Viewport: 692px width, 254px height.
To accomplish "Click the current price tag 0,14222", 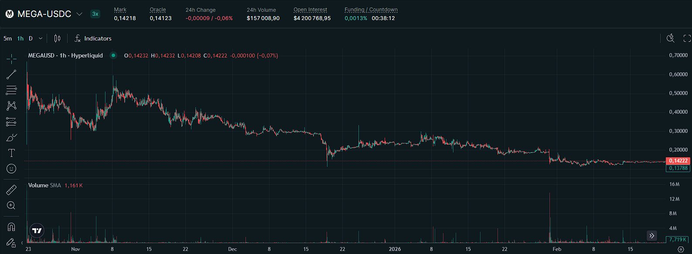I will pyautogui.click(x=678, y=161).
